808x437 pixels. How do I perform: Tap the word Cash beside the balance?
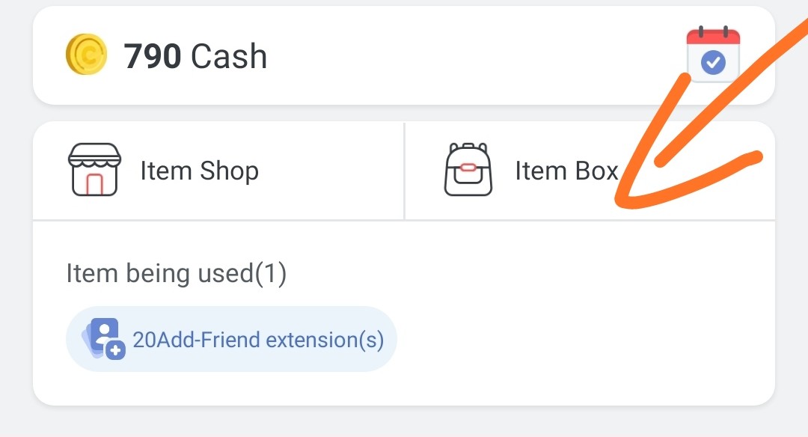[x=229, y=57]
